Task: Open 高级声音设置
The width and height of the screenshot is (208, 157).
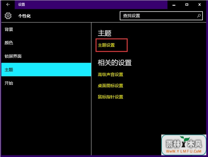Action: click(x=110, y=74)
